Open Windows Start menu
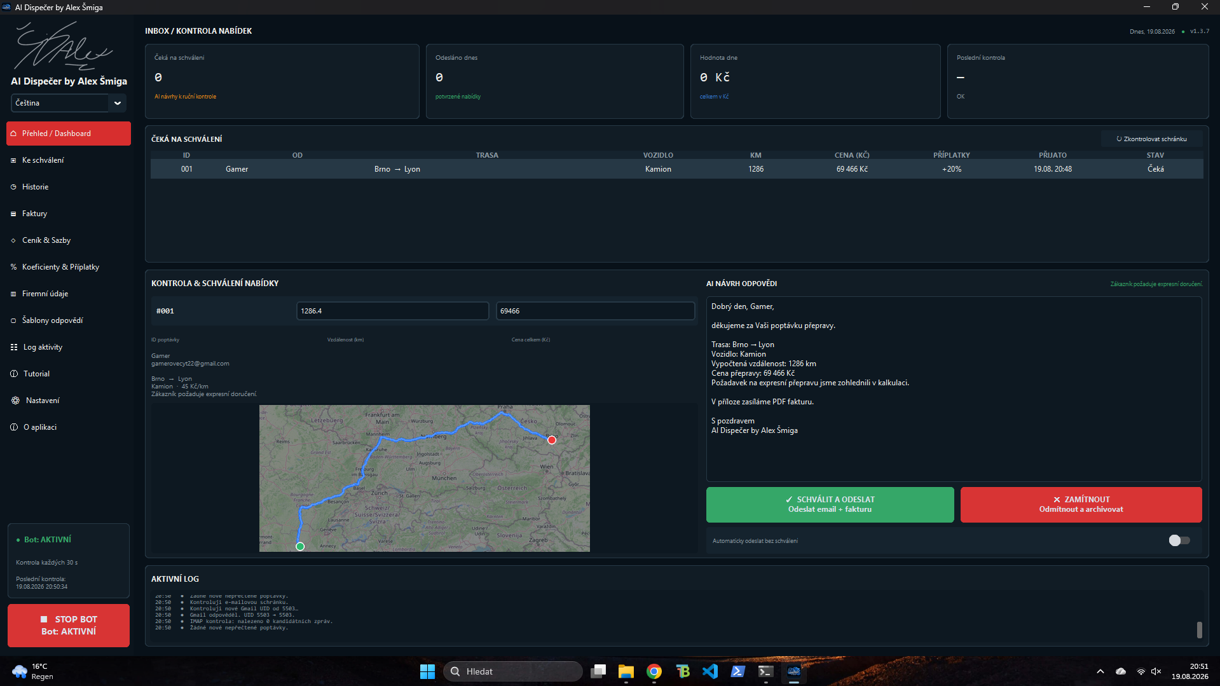The width and height of the screenshot is (1220, 686). [427, 671]
